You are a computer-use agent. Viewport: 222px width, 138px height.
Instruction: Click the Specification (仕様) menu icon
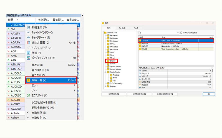coord(28,53)
